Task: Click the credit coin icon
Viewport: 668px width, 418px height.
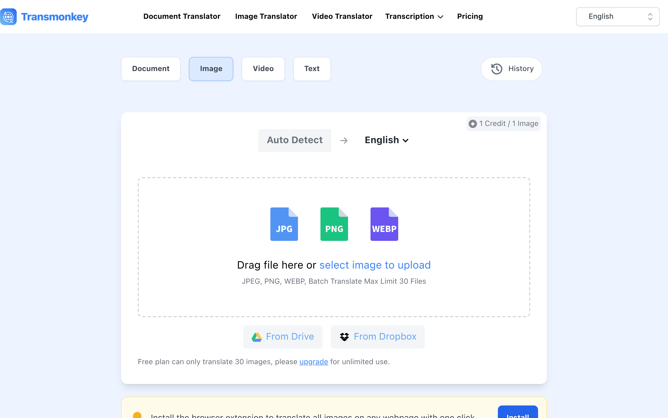Action: point(473,124)
